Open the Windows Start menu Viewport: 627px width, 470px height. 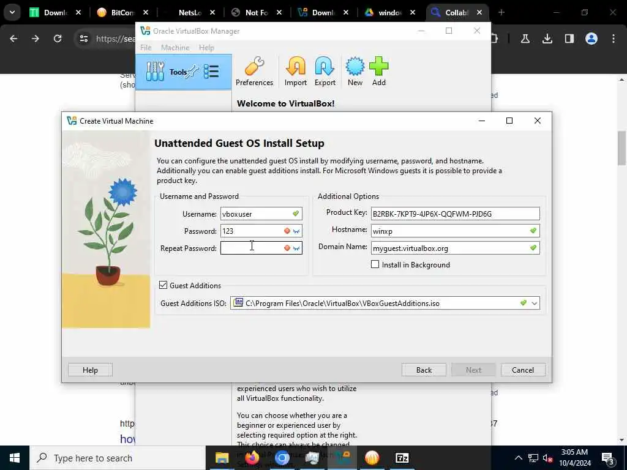pos(15,458)
